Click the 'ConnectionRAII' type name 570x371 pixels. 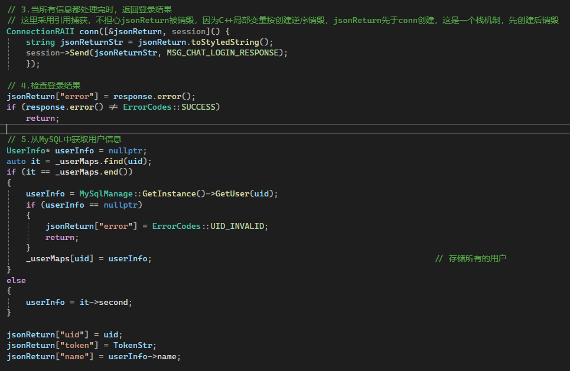click(x=40, y=32)
